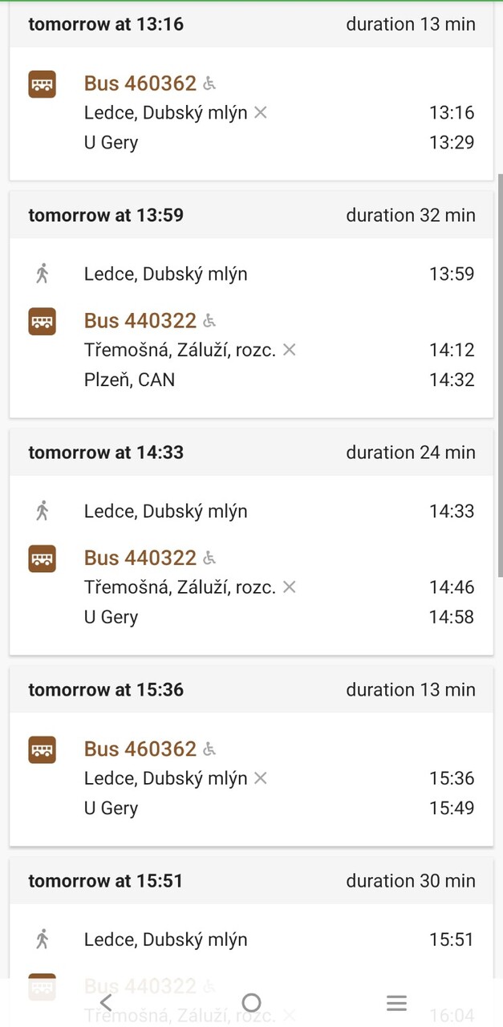Tap the X mark beside the 14:12 Třemošná stop

tap(290, 350)
